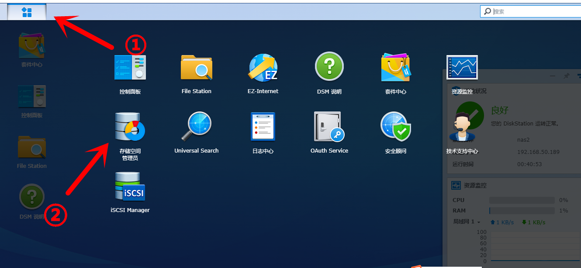This screenshot has height=268, width=581.
Task: Open the Main Menu grid button
Action: (27, 12)
